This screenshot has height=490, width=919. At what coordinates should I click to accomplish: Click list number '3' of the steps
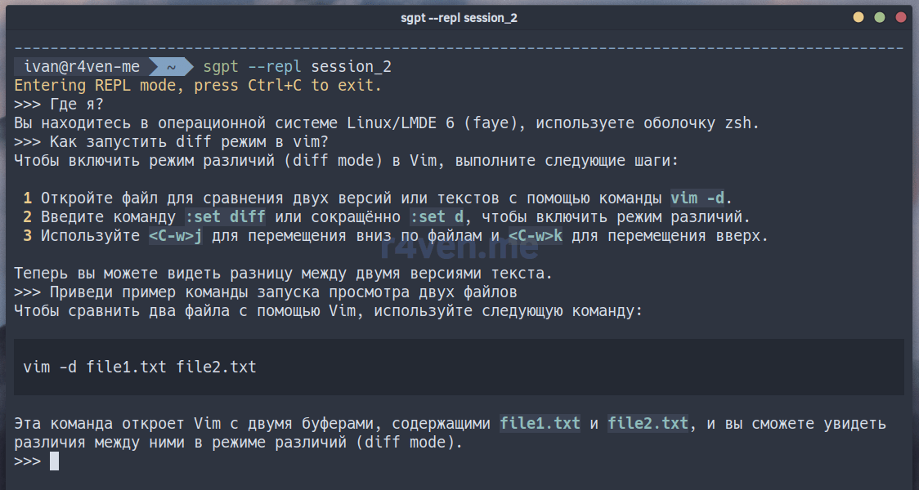[28, 236]
